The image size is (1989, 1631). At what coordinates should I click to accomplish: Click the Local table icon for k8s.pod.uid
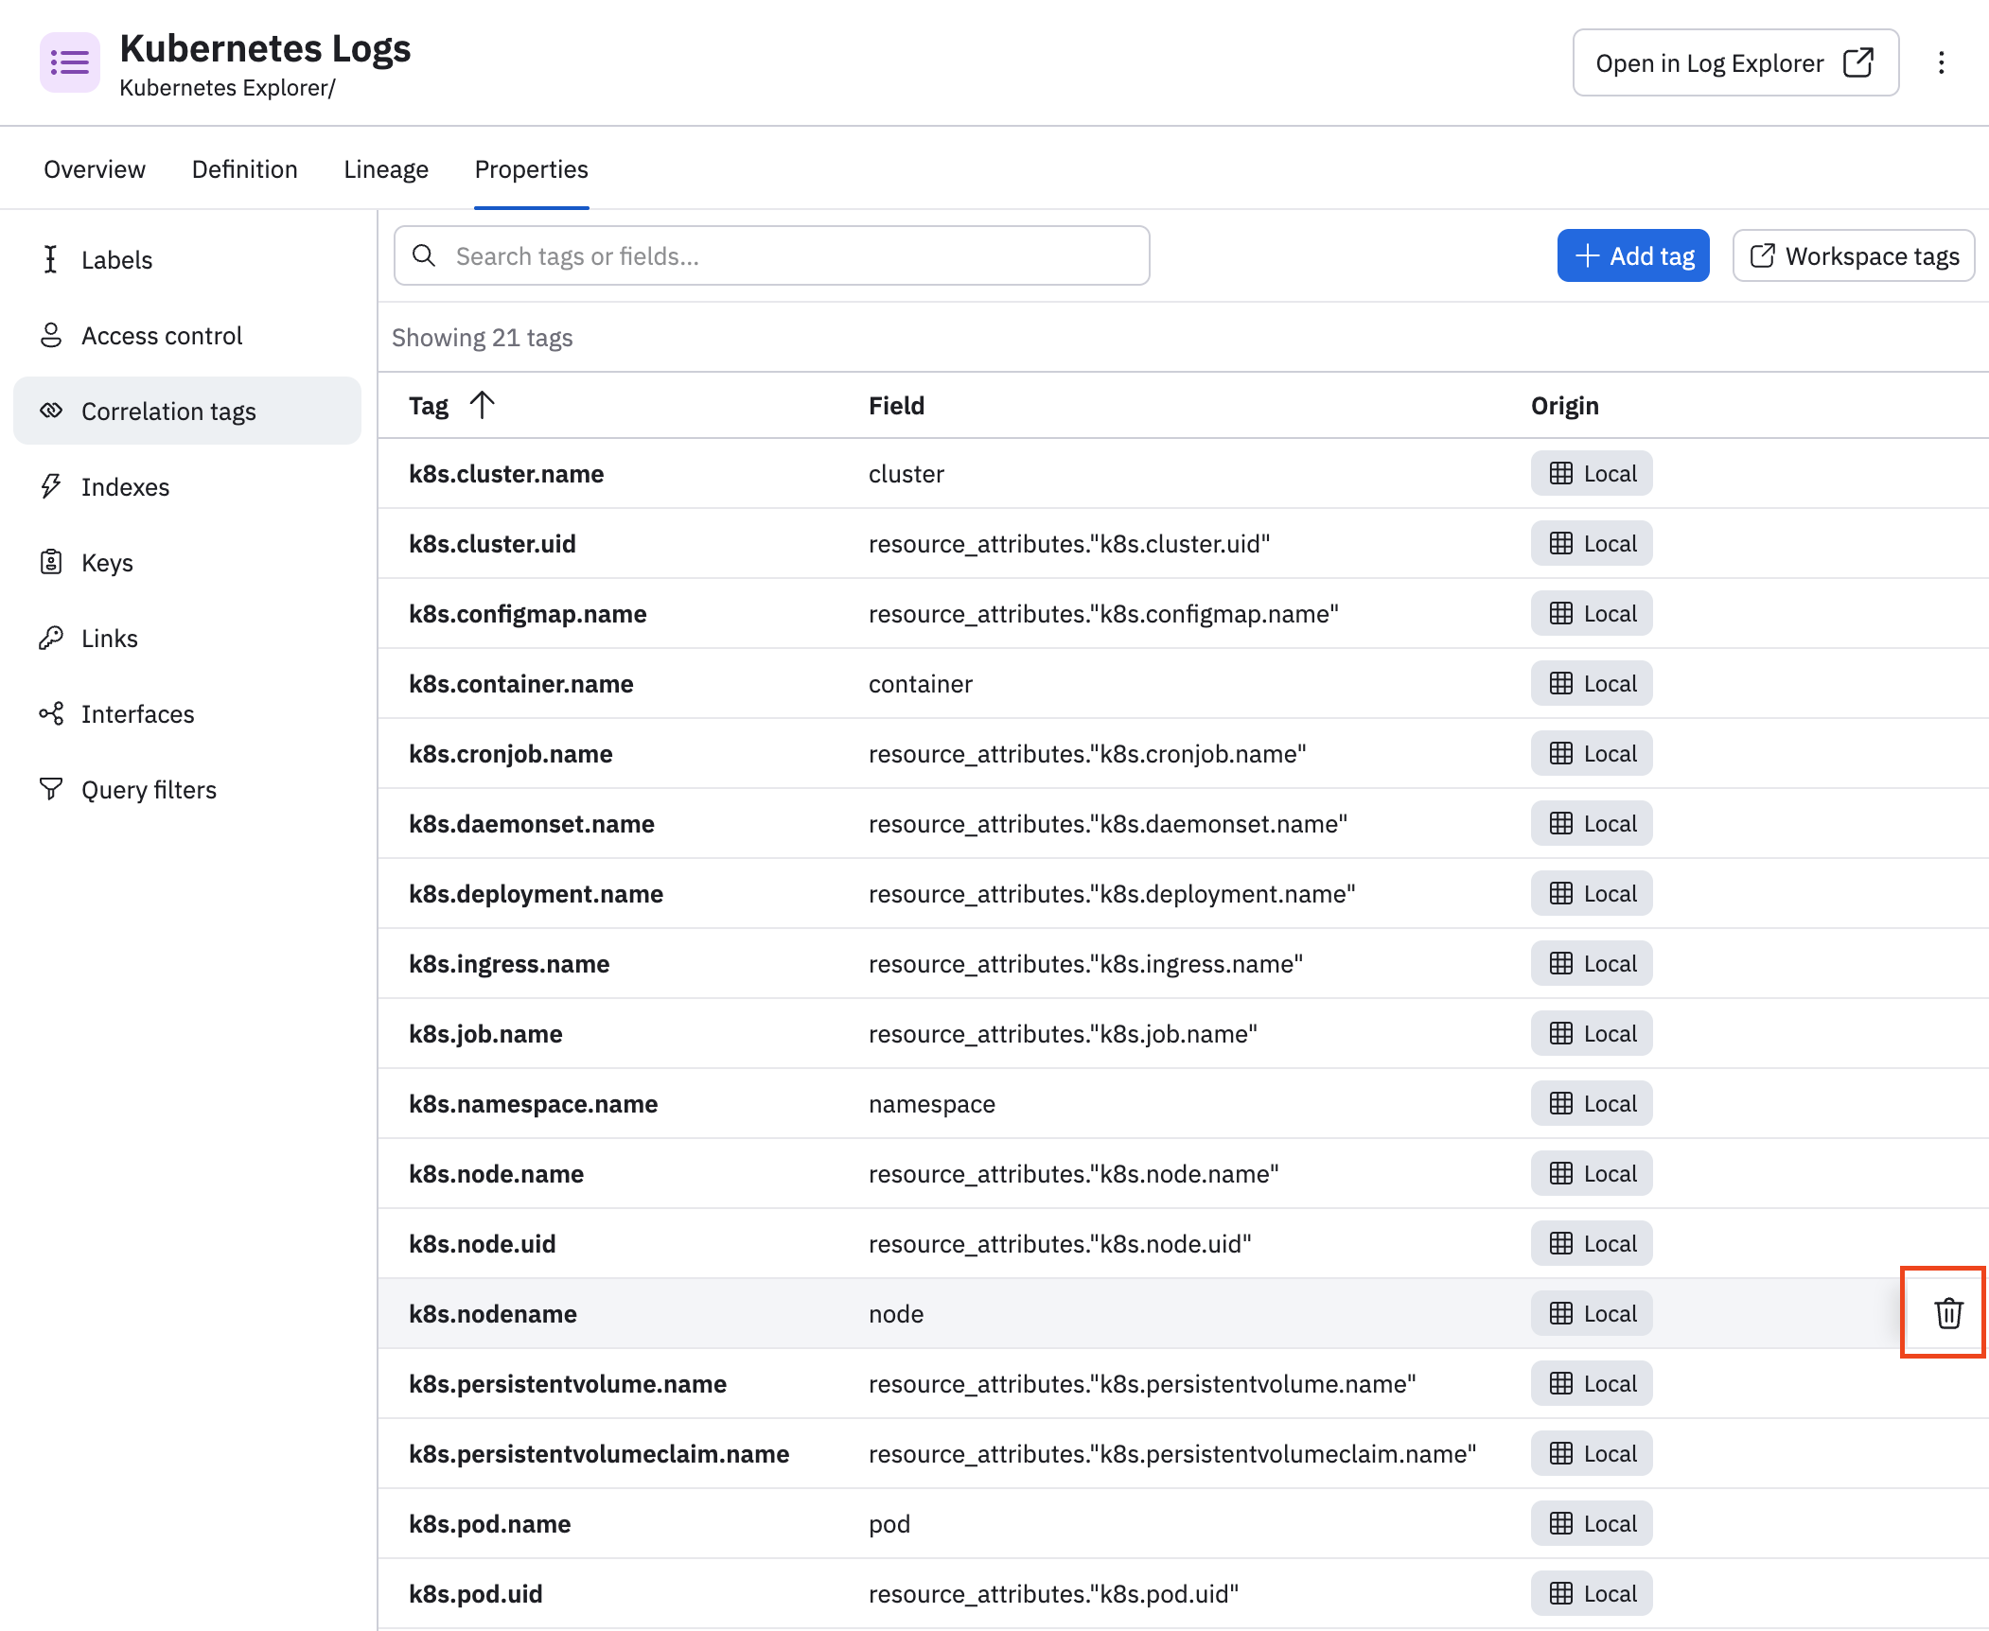[1560, 1593]
